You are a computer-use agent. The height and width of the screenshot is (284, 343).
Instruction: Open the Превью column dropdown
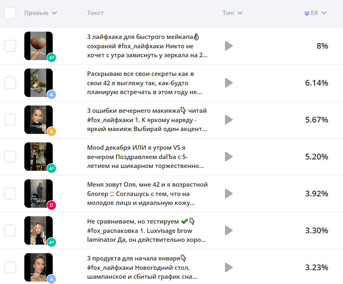click(x=54, y=13)
